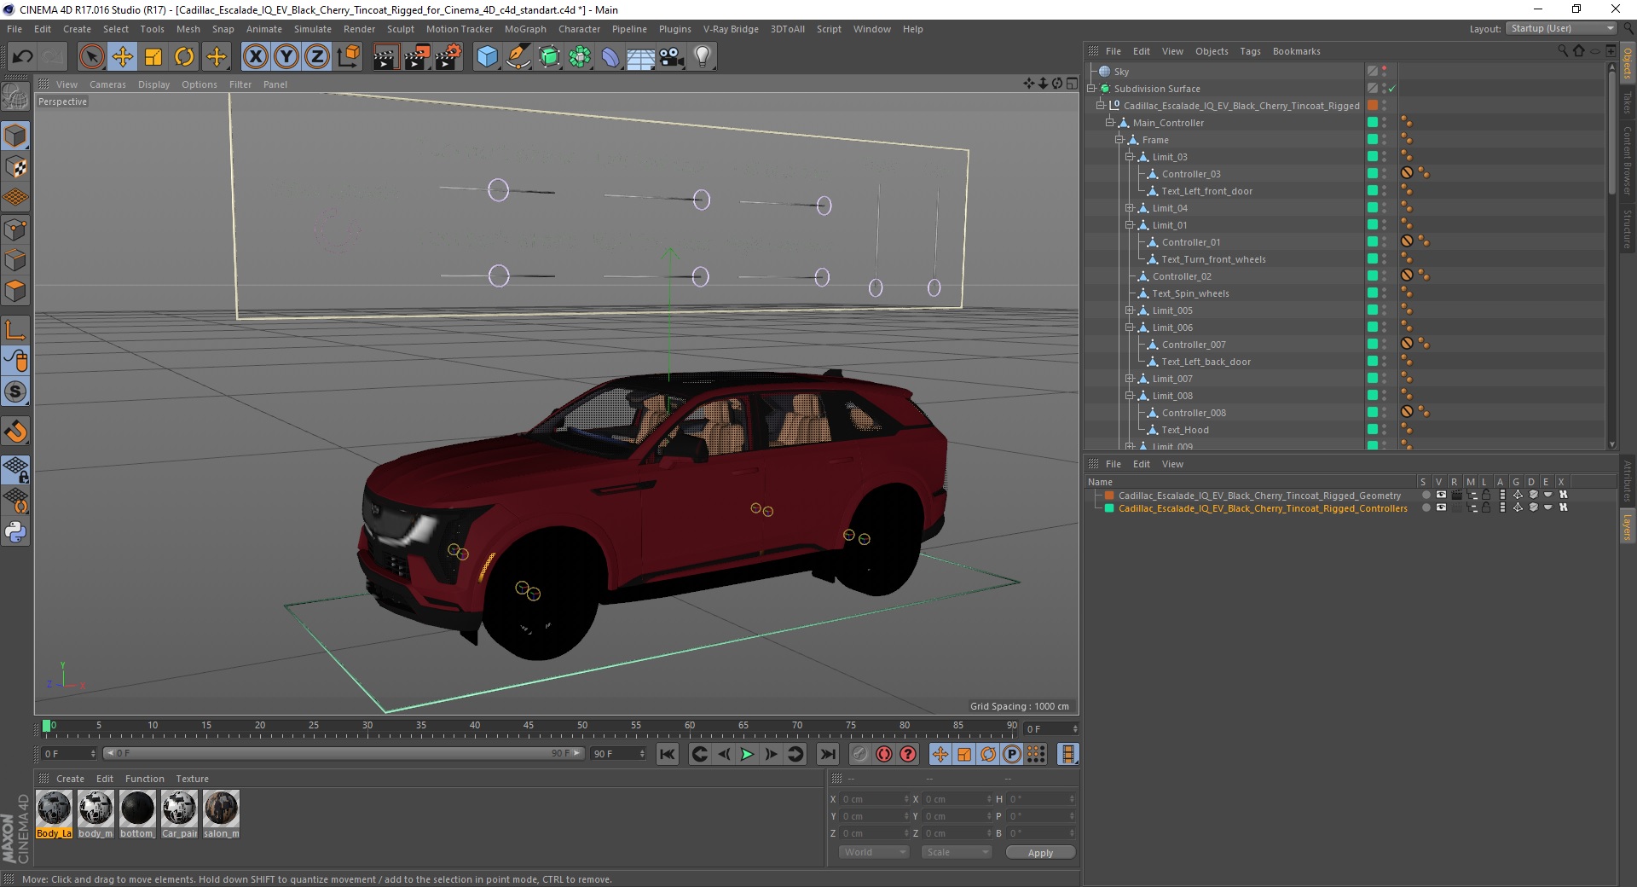This screenshot has width=1637, height=887.
Task: Select the Text_Hood tree item
Action: pyautogui.click(x=1185, y=430)
